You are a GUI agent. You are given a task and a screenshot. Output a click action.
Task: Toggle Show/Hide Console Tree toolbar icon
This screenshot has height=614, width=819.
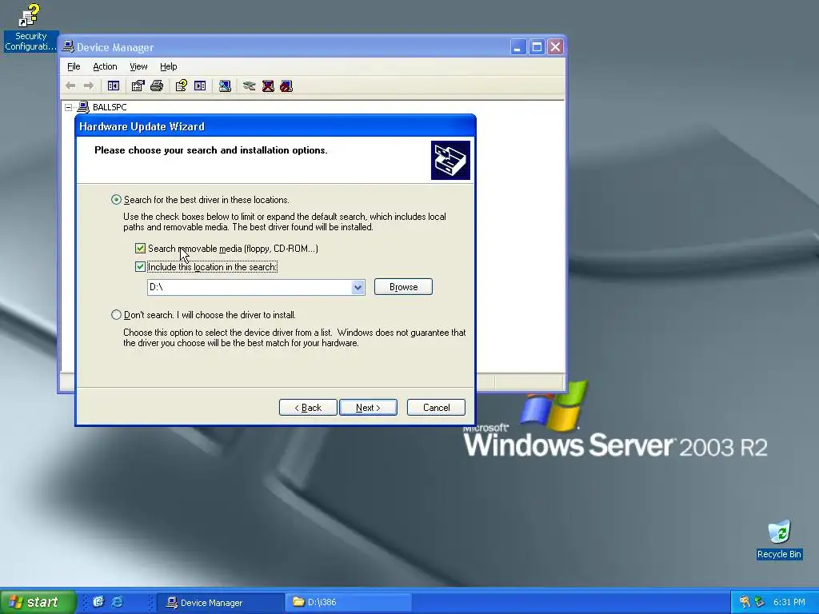114,86
